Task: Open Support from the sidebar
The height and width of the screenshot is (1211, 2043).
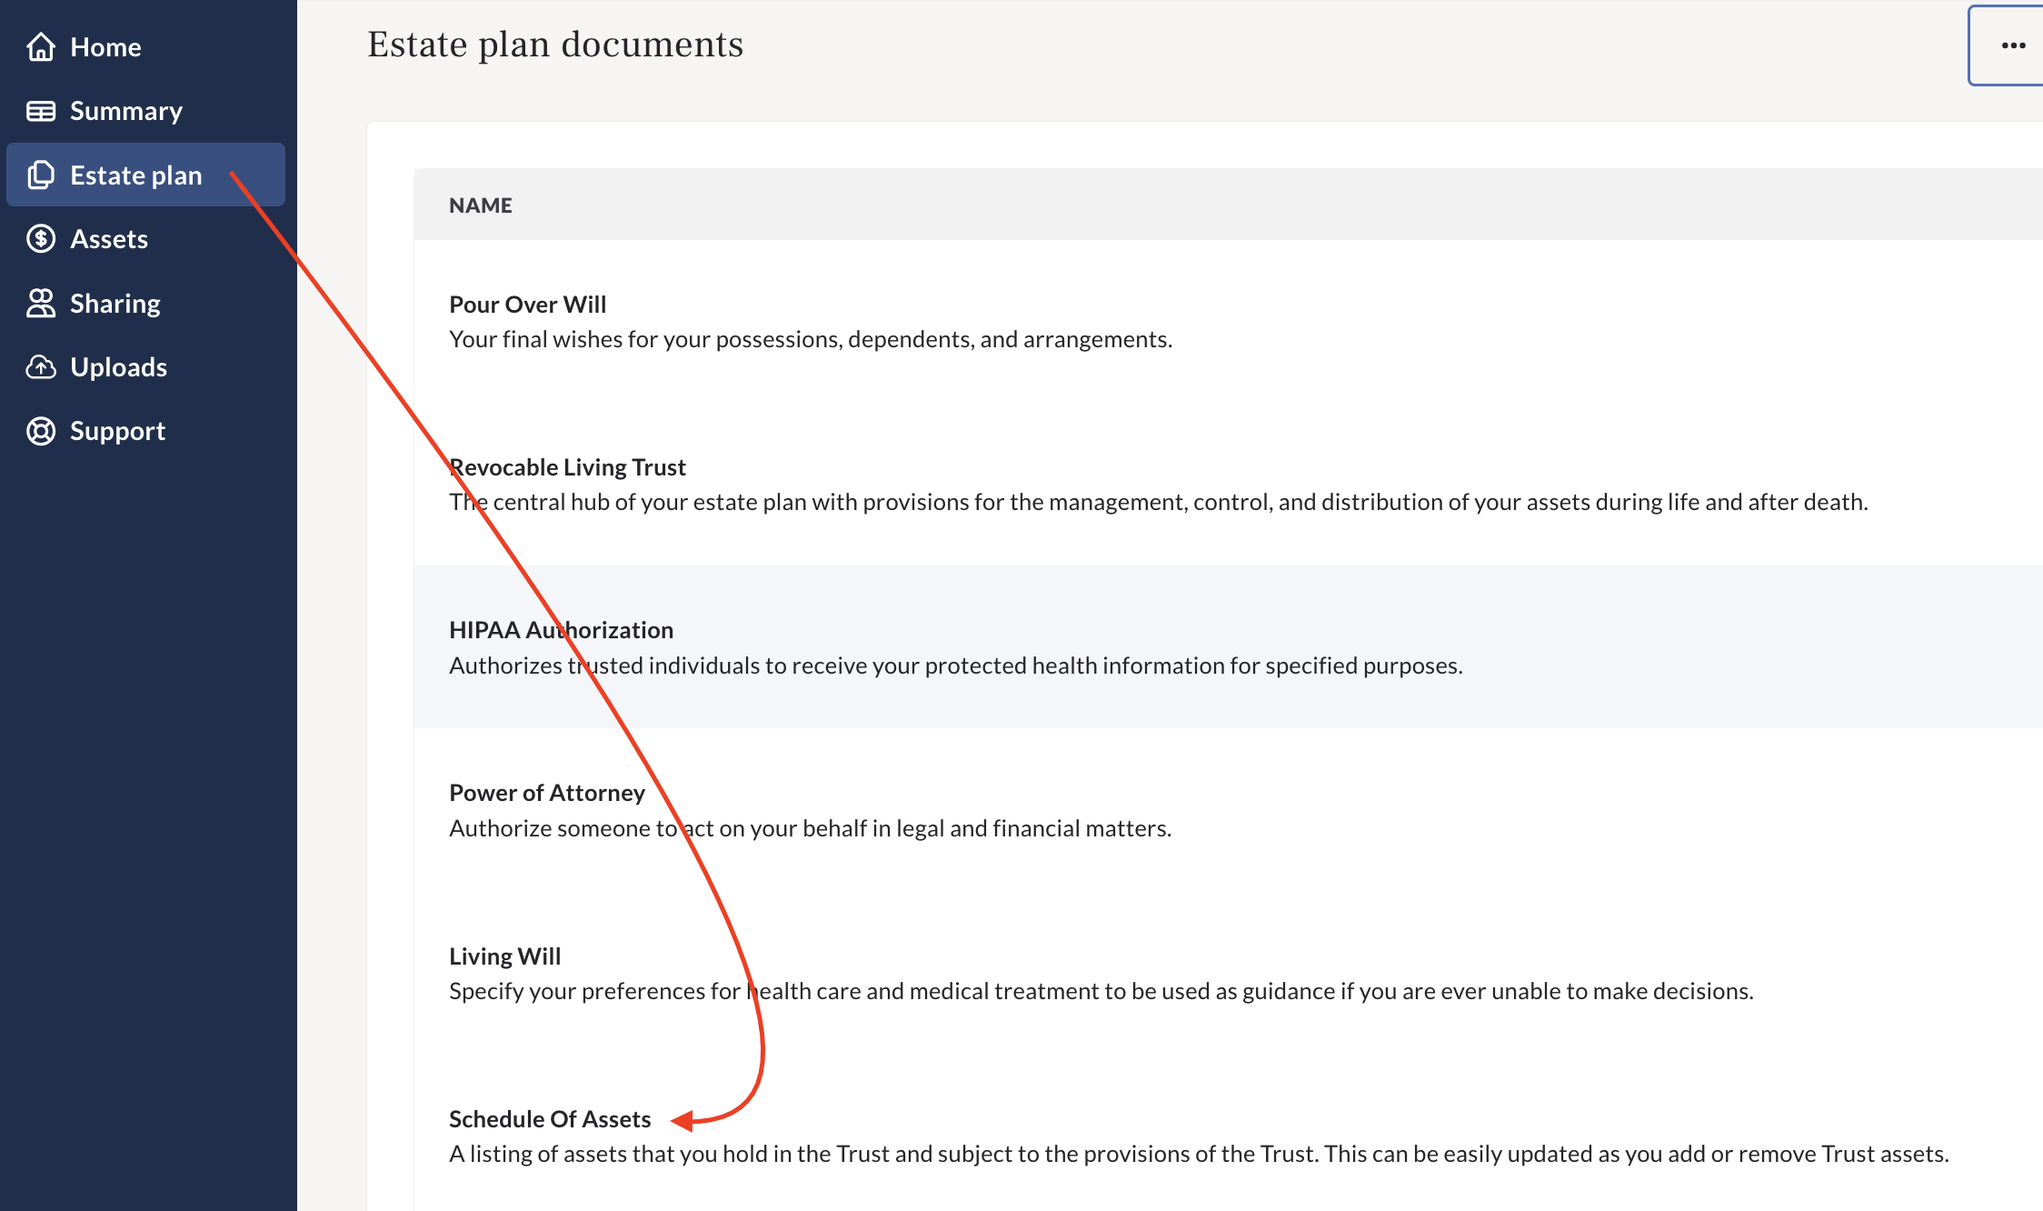Action: click(x=117, y=430)
